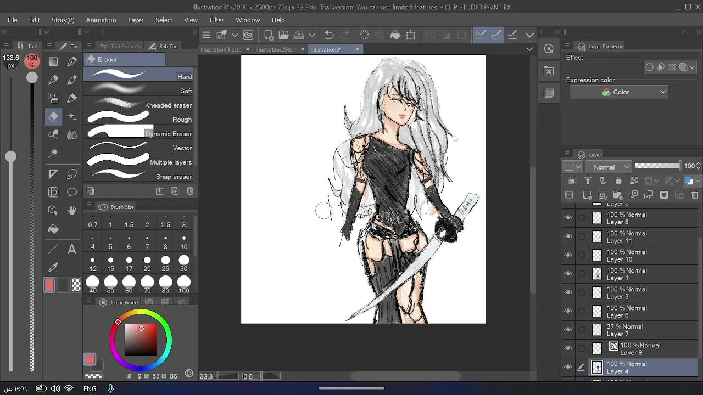
Task: Select the Ruler tool icon
Action: 53,174
